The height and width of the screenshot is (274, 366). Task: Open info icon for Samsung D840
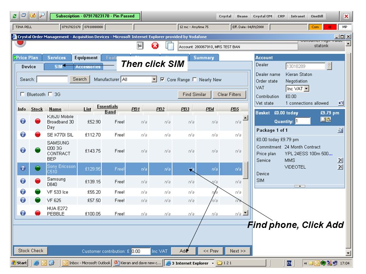23,181
